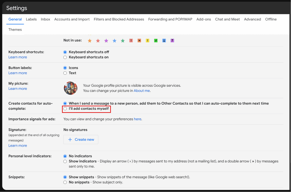Open the About me link
The height and width of the screenshot is (192, 291).
click(x=142, y=91)
